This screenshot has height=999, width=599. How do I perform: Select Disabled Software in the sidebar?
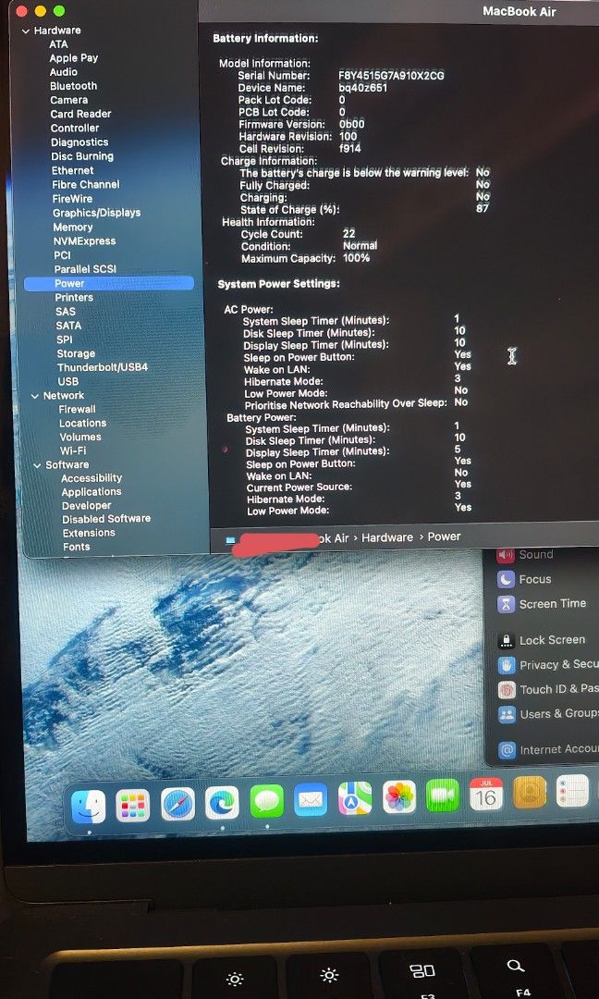(106, 519)
